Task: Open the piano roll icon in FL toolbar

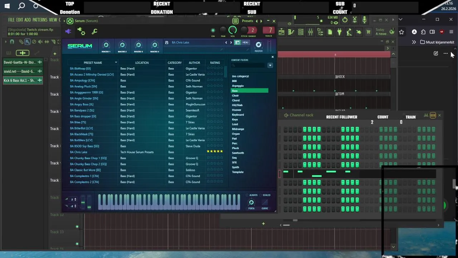Action: click(x=291, y=32)
